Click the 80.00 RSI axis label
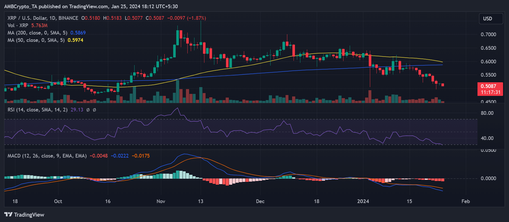Screen dimensions: 509x222 tap(487, 113)
